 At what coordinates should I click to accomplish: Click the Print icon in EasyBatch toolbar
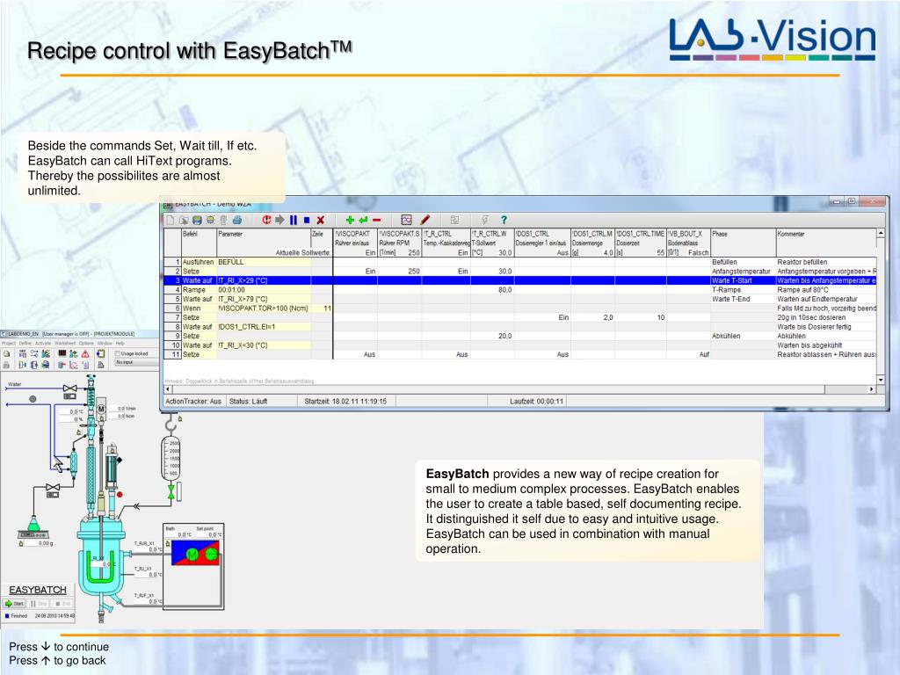(x=236, y=220)
